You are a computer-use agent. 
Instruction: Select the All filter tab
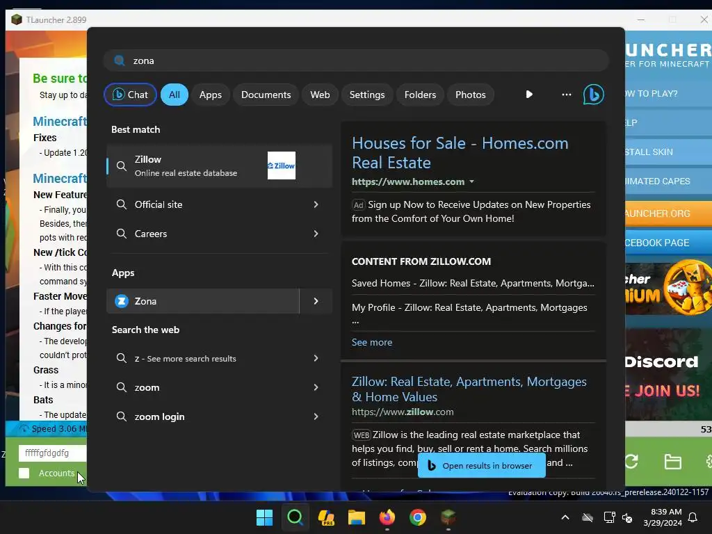(x=175, y=95)
